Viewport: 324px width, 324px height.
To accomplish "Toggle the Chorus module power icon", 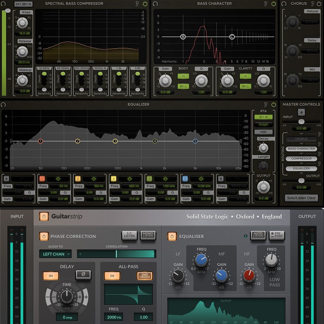I will coord(319,4).
